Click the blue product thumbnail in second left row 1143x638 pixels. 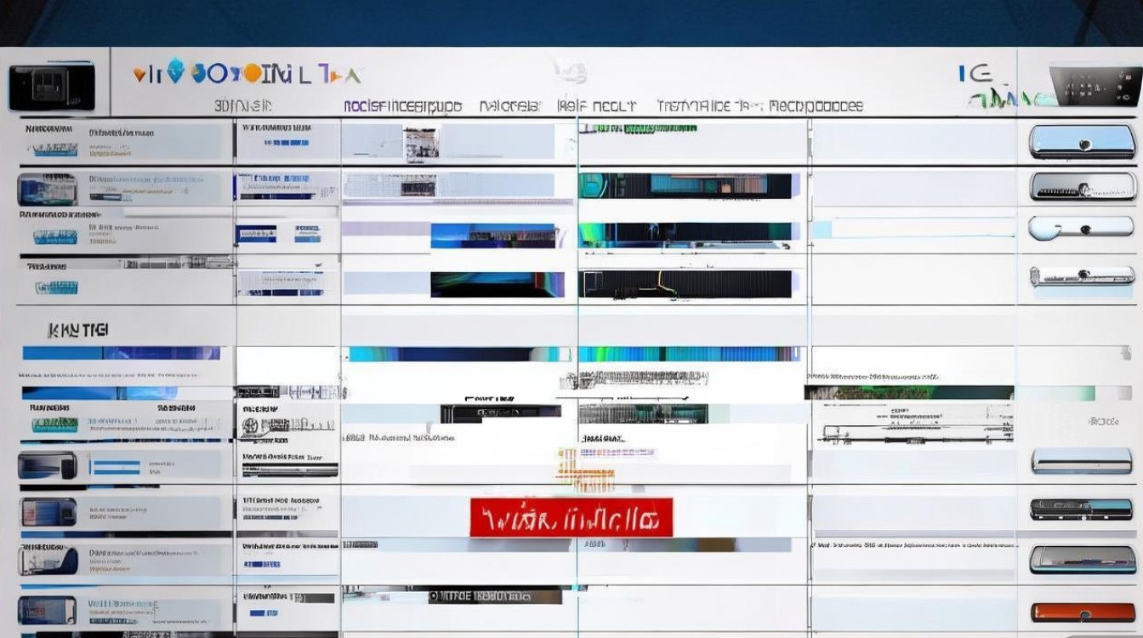coord(48,189)
